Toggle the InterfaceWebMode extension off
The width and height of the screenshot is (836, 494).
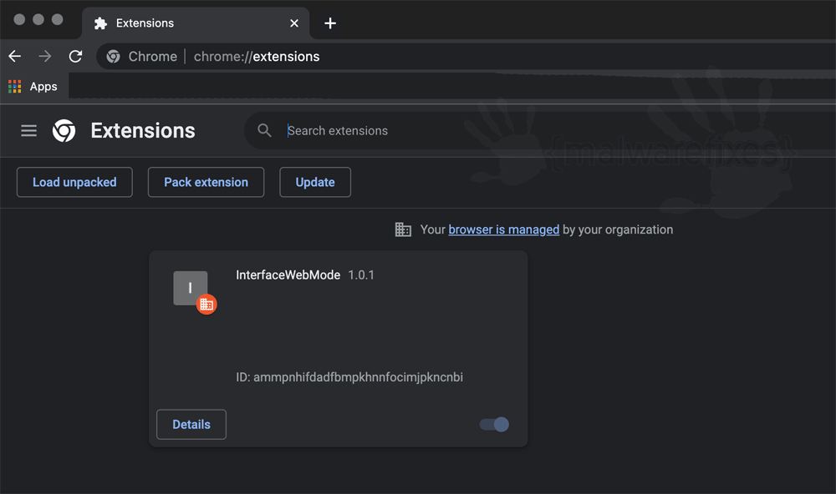[494, 424]
